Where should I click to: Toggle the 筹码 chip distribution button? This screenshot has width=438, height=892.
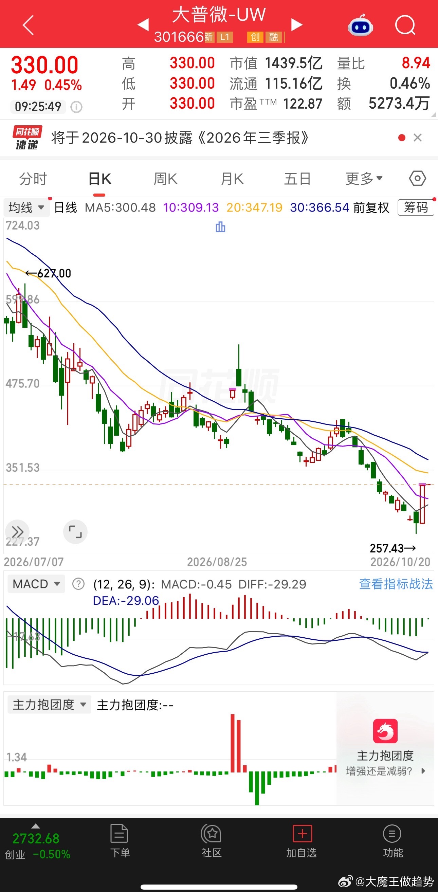coord(416,207)
